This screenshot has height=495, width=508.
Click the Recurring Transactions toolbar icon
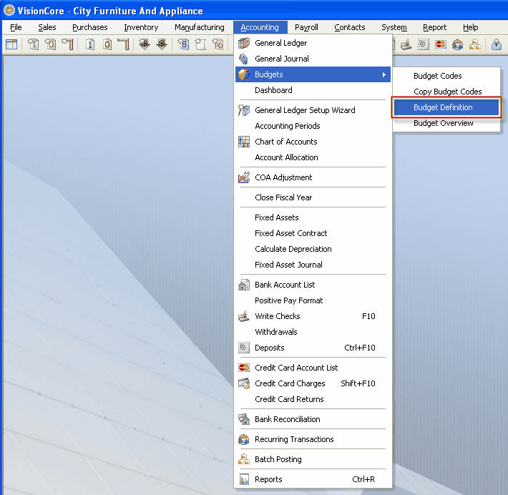tap(457, 44)
